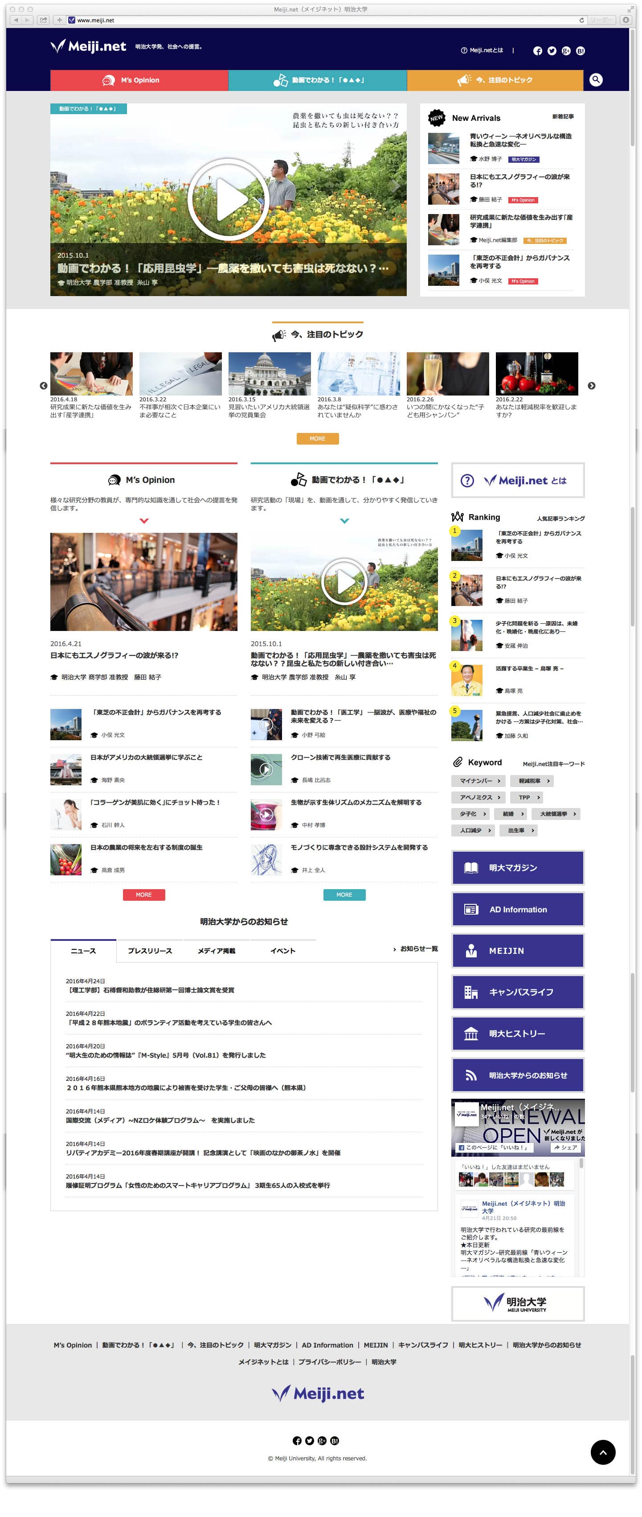Click the プライバシーポリシー footer link

(x=330, y=1361)
